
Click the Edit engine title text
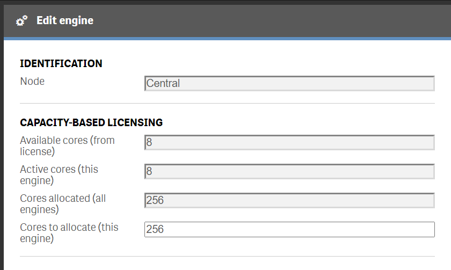pos(65,21)
